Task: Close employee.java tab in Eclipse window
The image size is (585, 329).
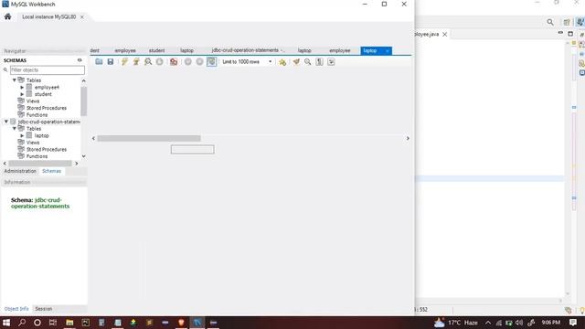Action: click(445, 35)
